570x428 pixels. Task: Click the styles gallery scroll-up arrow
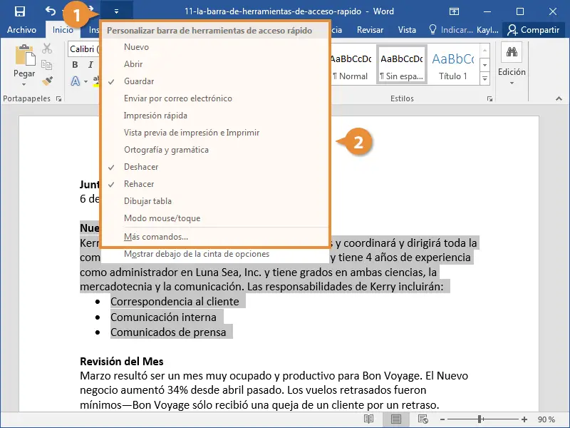point(484,51)
